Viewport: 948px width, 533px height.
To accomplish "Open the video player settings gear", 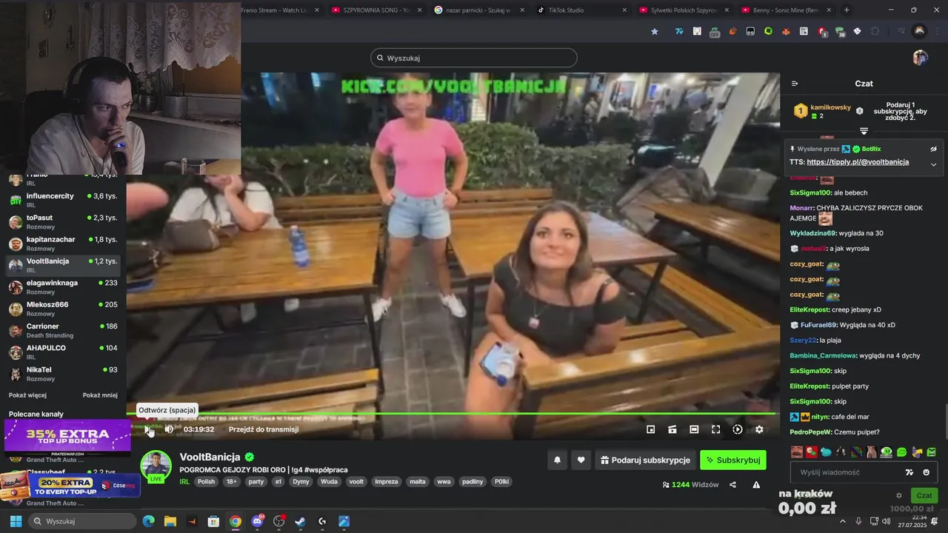I will (759, 429).
